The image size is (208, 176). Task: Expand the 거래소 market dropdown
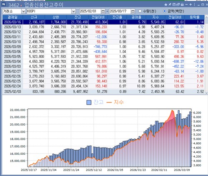point(24,11)
